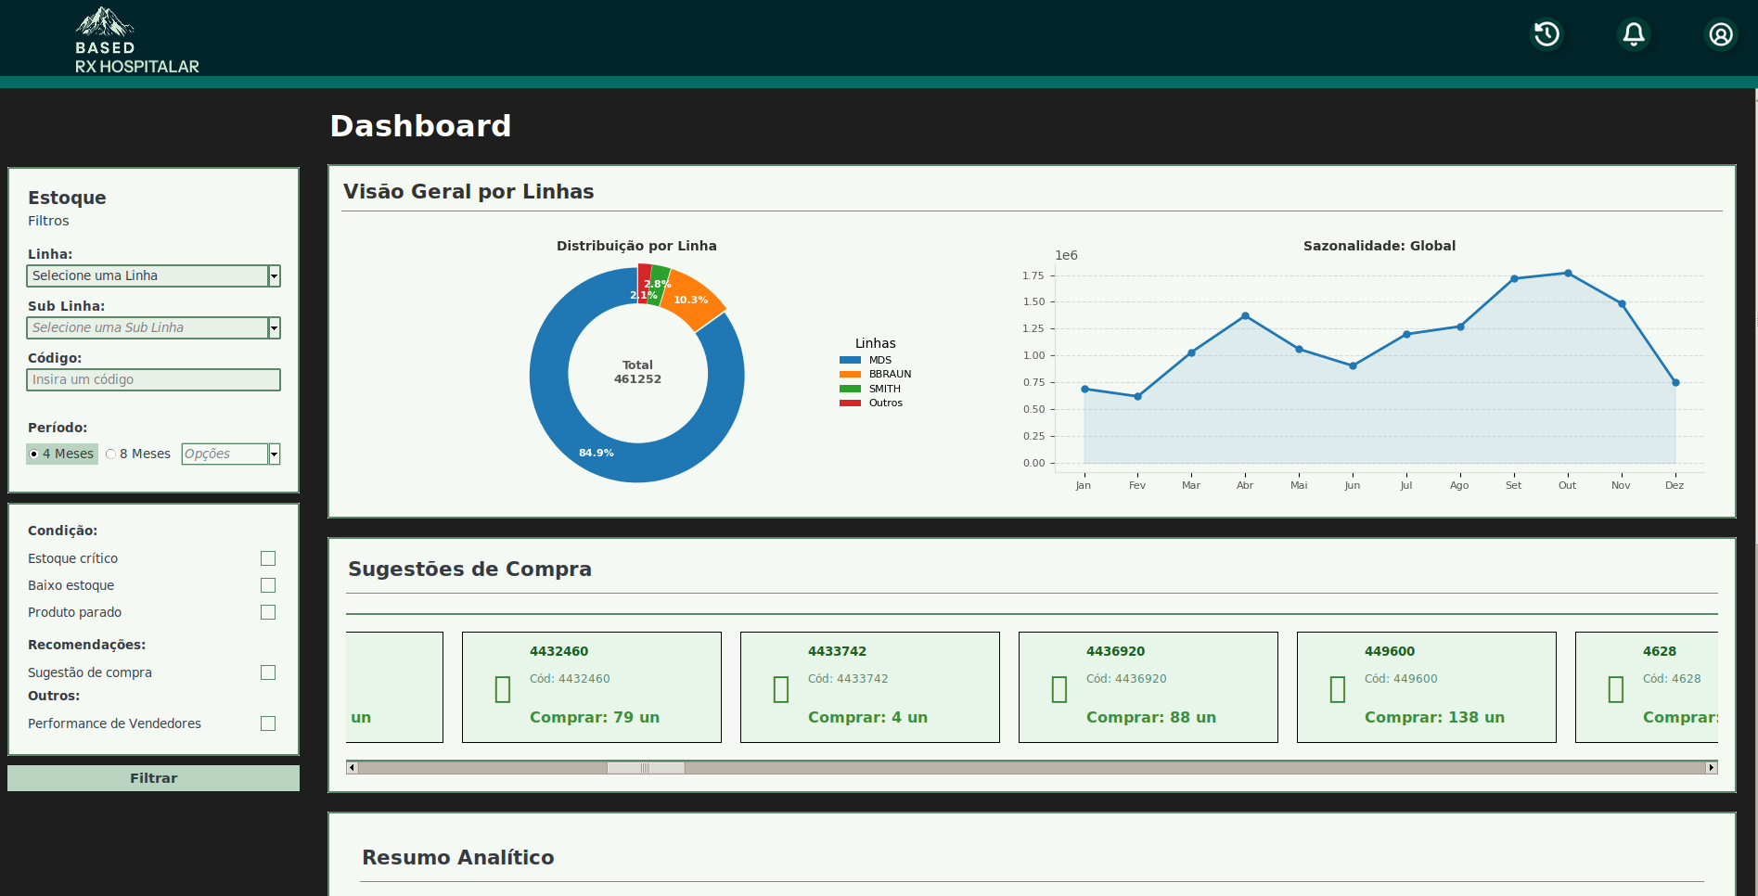Check the Produto parado option
Image resolution: width=1758 pixels, height=896 pixels.
tap(268, 612)
